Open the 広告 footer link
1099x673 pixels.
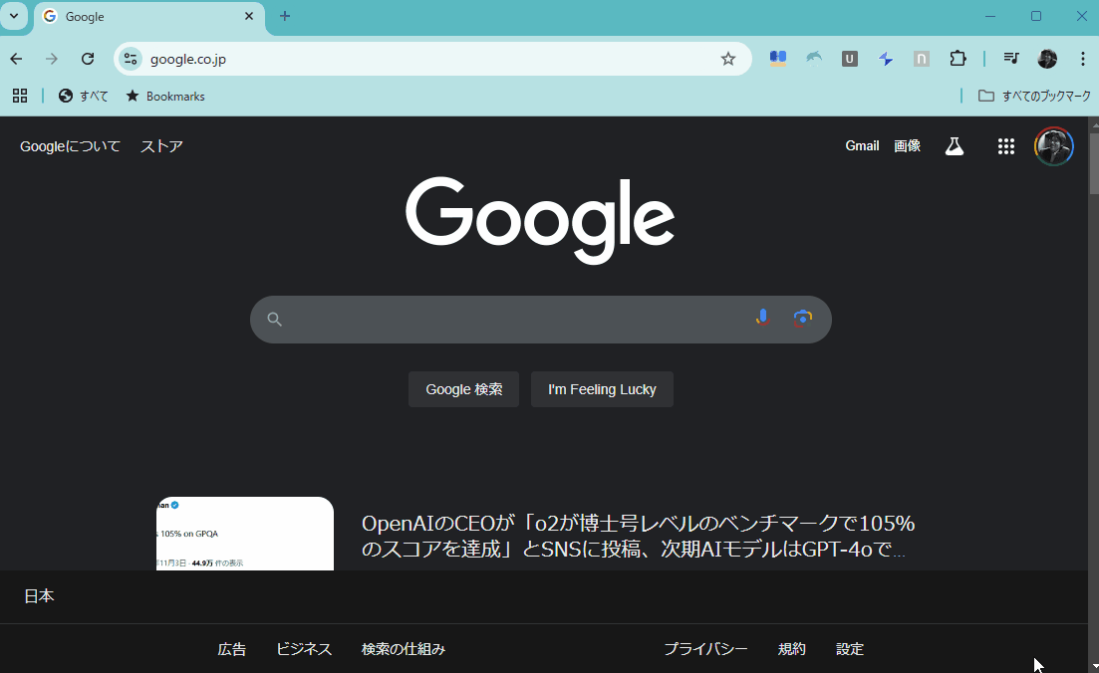click(231, 649)
